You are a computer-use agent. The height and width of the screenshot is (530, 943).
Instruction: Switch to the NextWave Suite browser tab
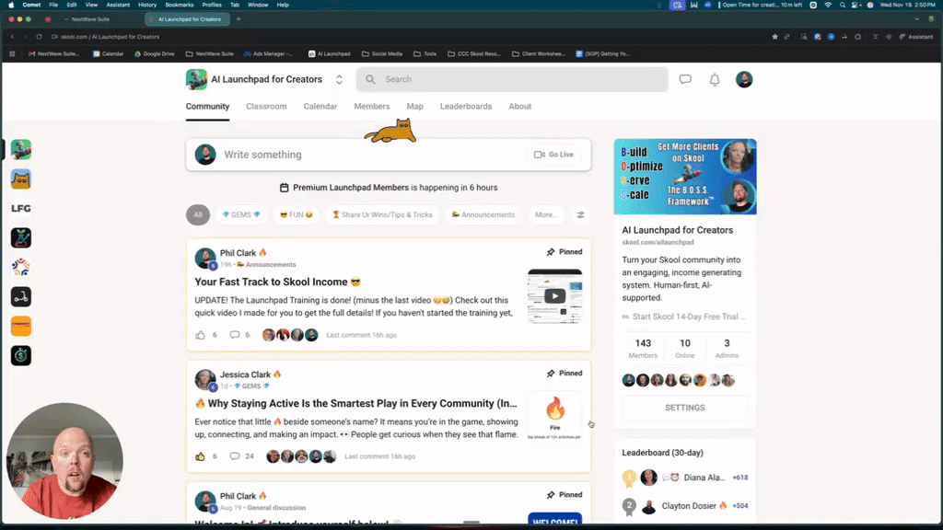(x=90, y=19)
